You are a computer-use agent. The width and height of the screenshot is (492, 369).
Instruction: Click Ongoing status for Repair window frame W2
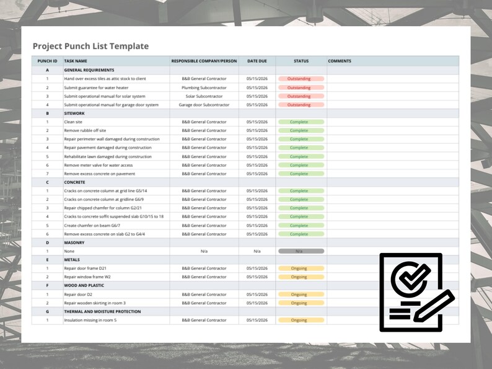coord(301,277)
